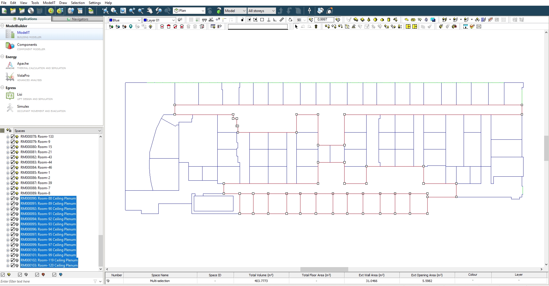Open the Draw menu
The width and height of the screenshot is (549, 286).
tap(63, 3)
